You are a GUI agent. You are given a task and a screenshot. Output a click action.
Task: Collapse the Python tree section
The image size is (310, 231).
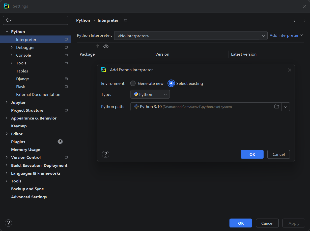[x=7, y=31]
